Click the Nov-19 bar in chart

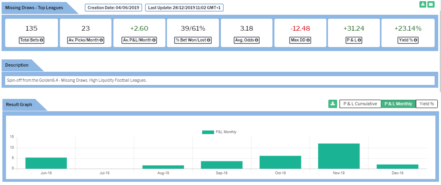[x=339, y=156]
